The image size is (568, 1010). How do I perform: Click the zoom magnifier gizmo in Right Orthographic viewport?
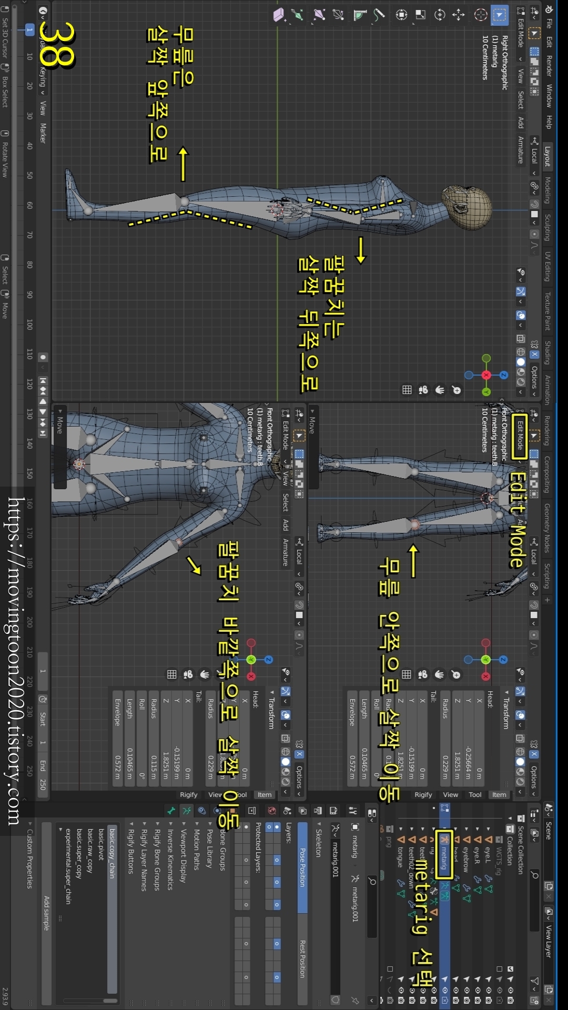tap(457, 390)
